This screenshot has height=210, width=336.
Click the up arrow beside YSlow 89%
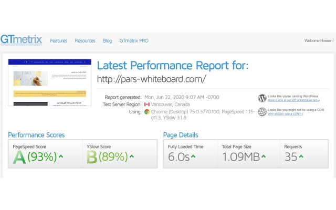pos(132,156)
